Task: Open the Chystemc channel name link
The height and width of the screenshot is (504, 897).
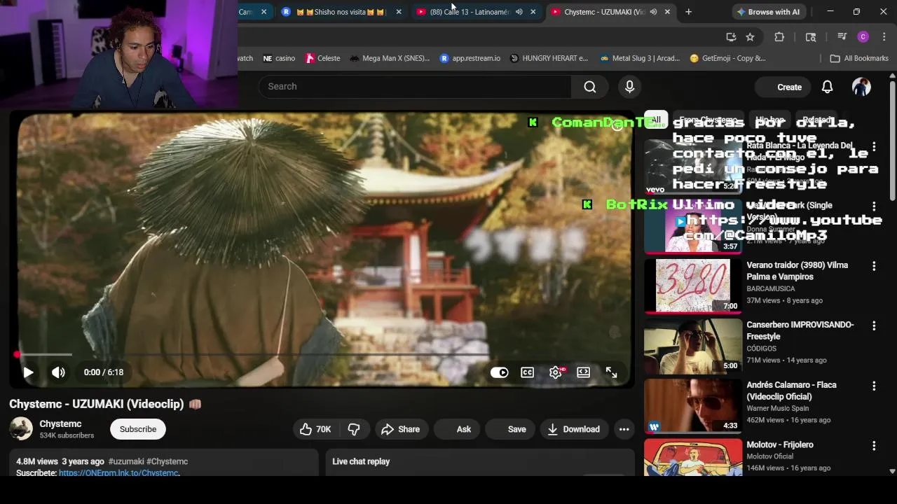Action: 60,423
